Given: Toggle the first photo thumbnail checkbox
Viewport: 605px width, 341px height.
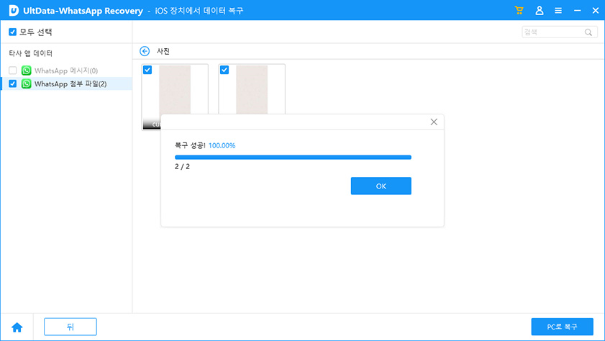Looking at the screenshot, I should point(147,70).
